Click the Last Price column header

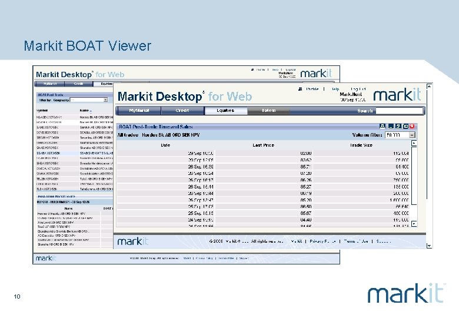pos(263,145)
